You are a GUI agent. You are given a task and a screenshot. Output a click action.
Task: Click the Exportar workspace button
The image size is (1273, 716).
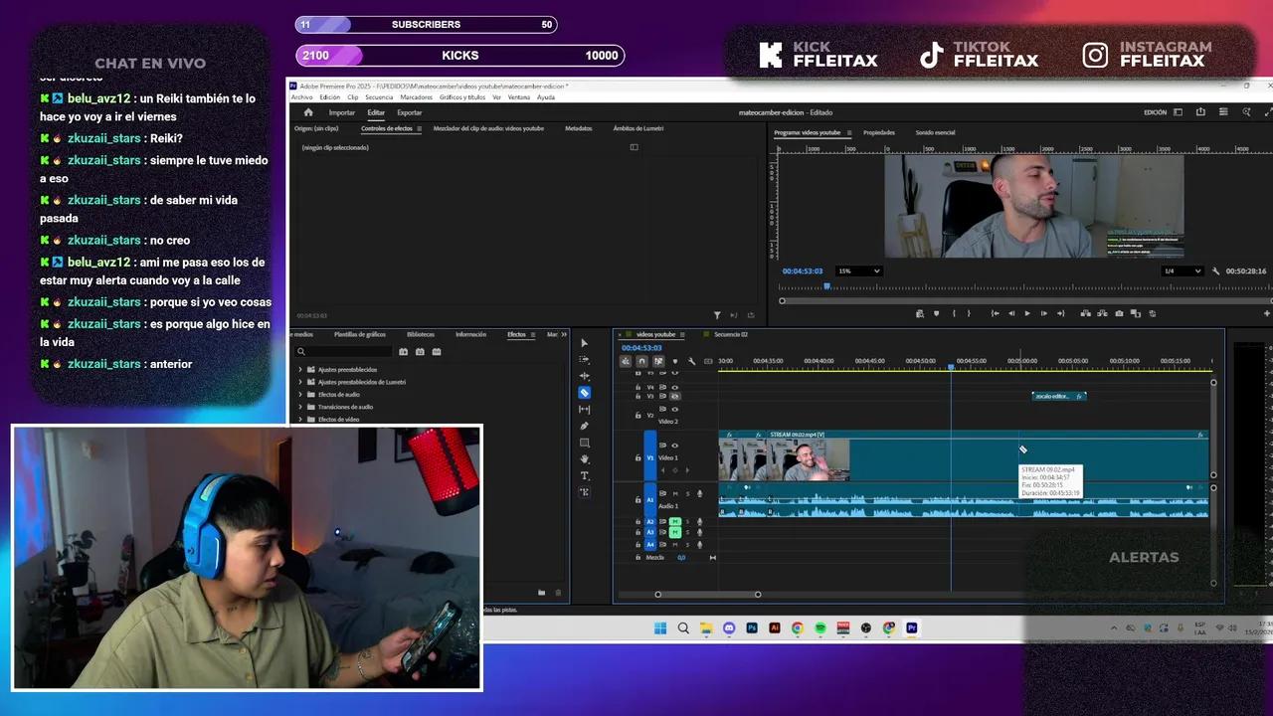(409, 112)
